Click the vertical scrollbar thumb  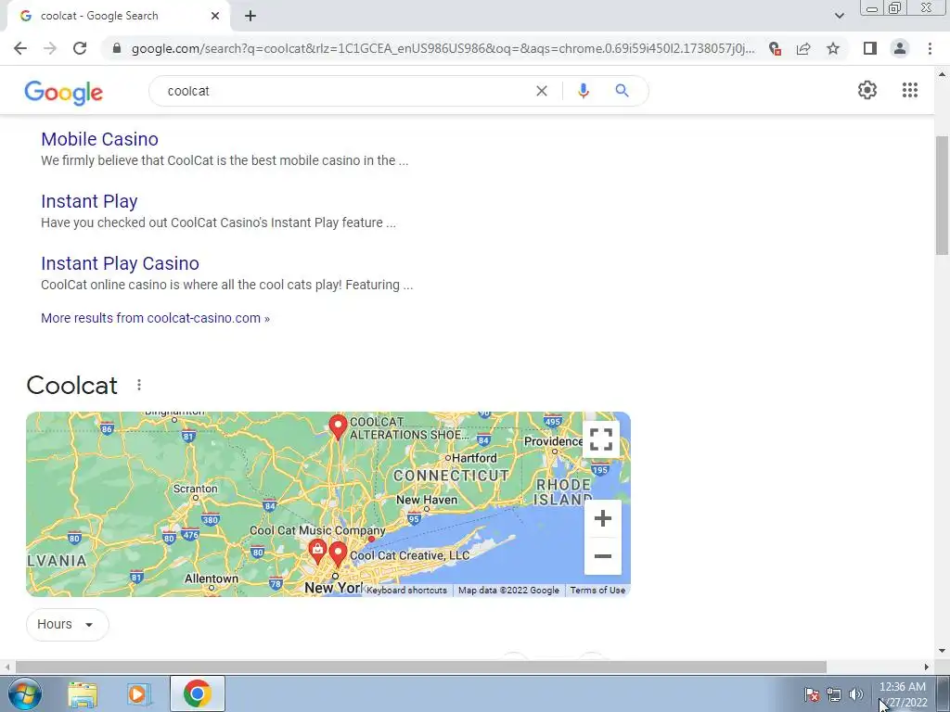[943, 196]
